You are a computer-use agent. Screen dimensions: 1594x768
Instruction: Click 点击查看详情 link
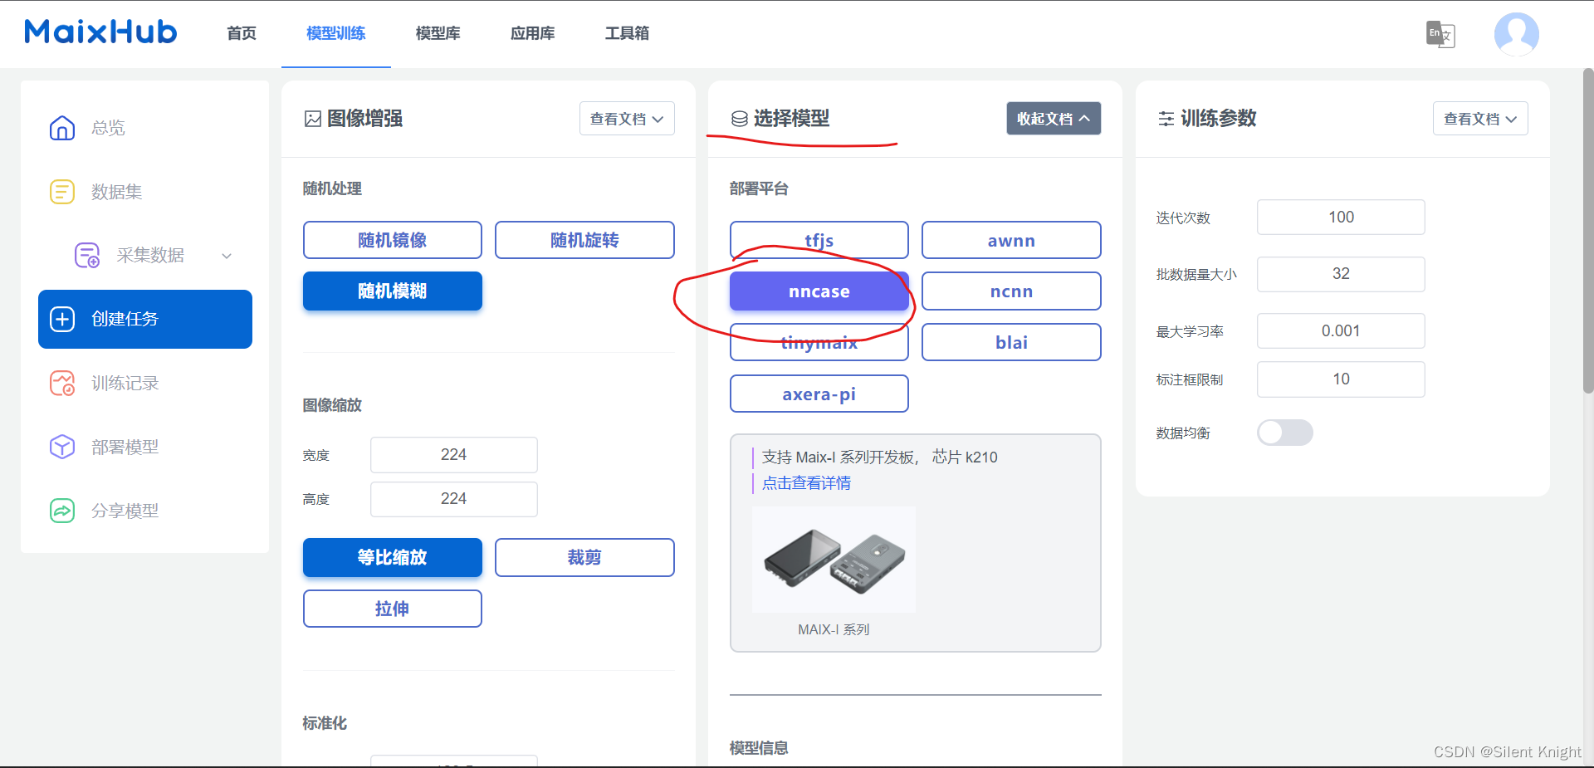pos(806,483)
